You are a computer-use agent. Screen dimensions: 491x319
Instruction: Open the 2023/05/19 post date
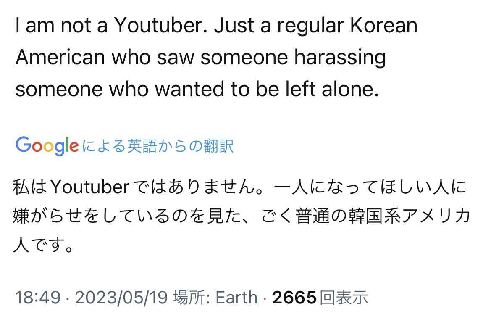pyautogui.click(x=121, y=297)
